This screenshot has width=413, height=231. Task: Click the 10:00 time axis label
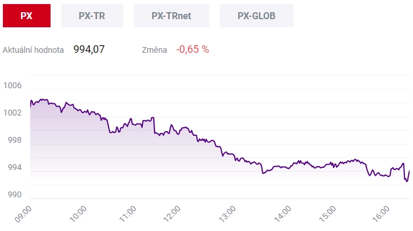(78, 214)
